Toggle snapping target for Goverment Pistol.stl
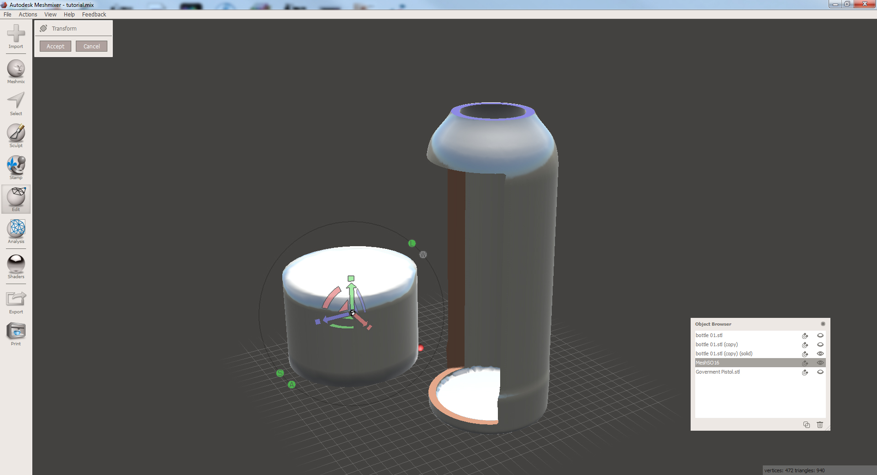 coord(805,372)
